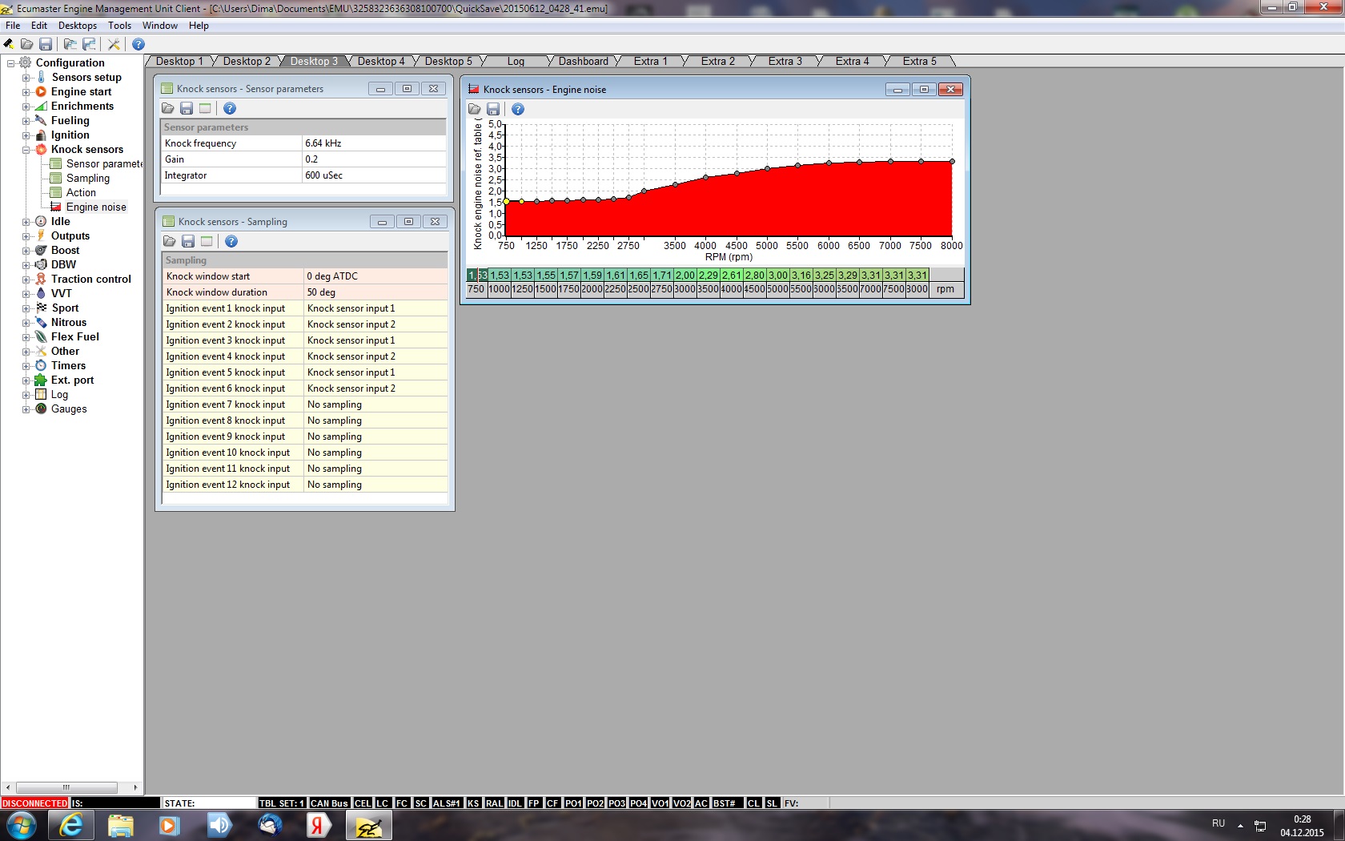Open the Tools menu
The image size is (1345, 841).
(x=119, y=26)
